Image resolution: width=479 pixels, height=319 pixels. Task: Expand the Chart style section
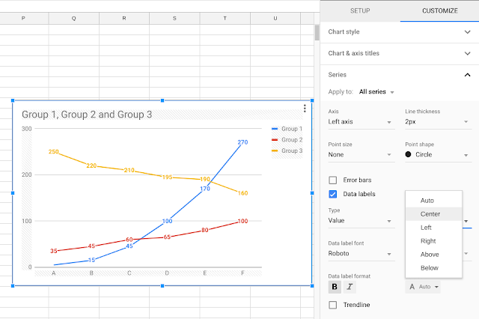pyautogui.click(x=400, y=31)
